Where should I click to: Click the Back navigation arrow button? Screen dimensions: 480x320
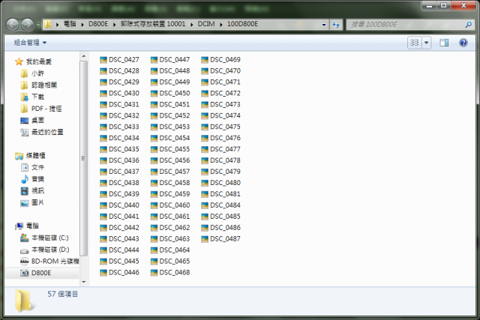(x=13, y=25)
